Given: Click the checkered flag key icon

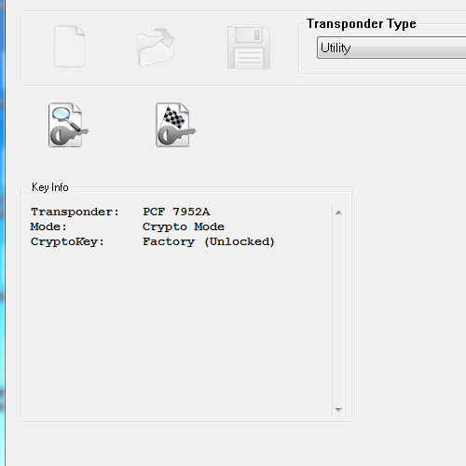Looking at the screenshot, I should 175,125.
